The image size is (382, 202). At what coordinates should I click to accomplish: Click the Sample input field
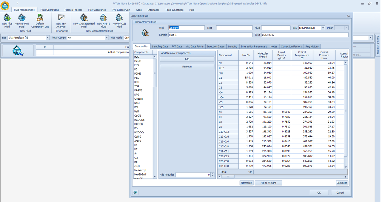[210, 35]
